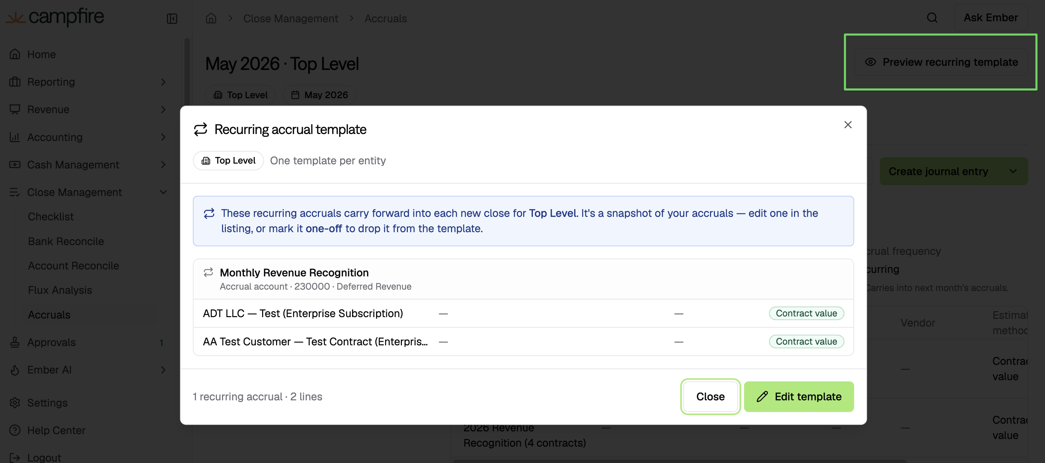Click the calendar icon in May 2026 chip

pyautogui.click(x=295, y=95)
